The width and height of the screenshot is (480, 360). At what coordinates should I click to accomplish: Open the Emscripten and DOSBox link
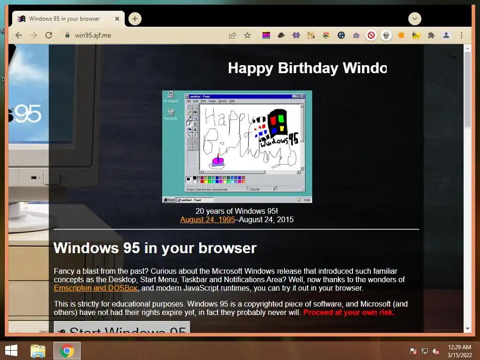tap(96, 288)
